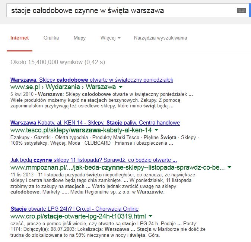Expand the arrow next to www.se.pl URL
Screen dimensions: 251x242
(x=121, y=87)
